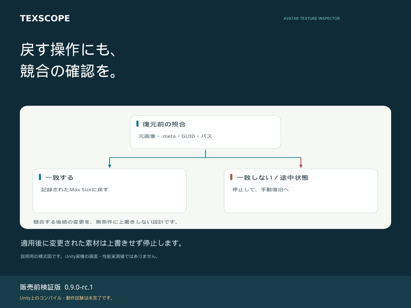Screen dimensions: 411x308
Task: Click the sentence 適用後に変更された素材は上書きせず停止します。
Action: click(x=102, y=243)
